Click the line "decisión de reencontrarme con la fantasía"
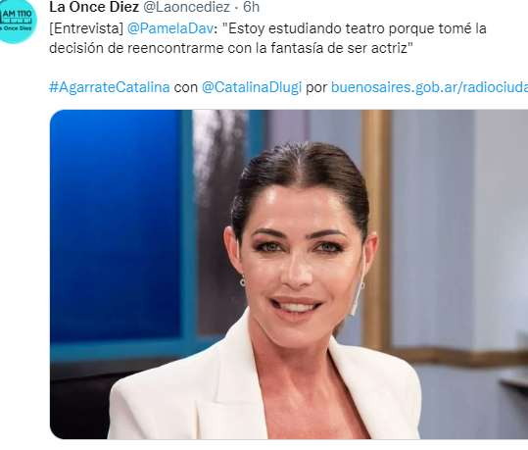 tap(230, 48)
